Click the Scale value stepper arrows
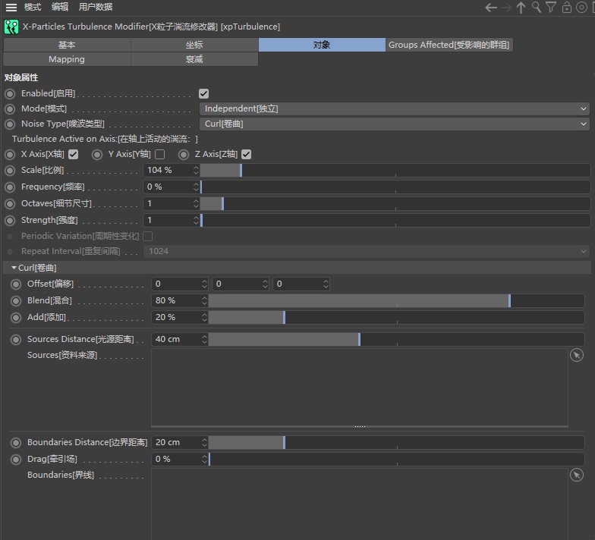The image size is (595, 540). point(196,170)
